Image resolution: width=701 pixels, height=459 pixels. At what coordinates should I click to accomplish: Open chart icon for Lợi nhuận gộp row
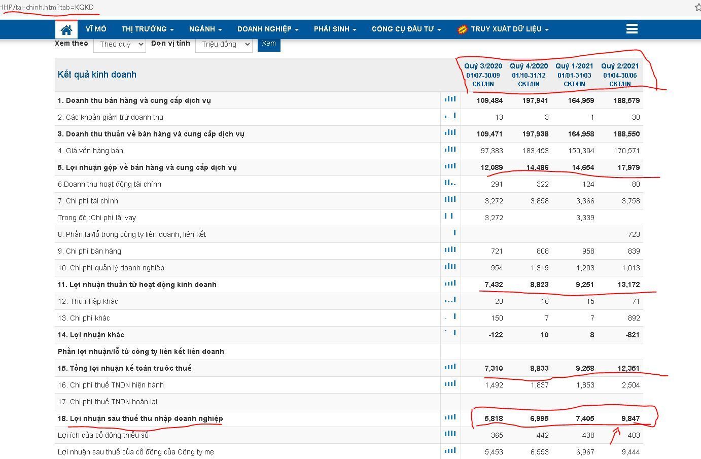pos(450,166)
